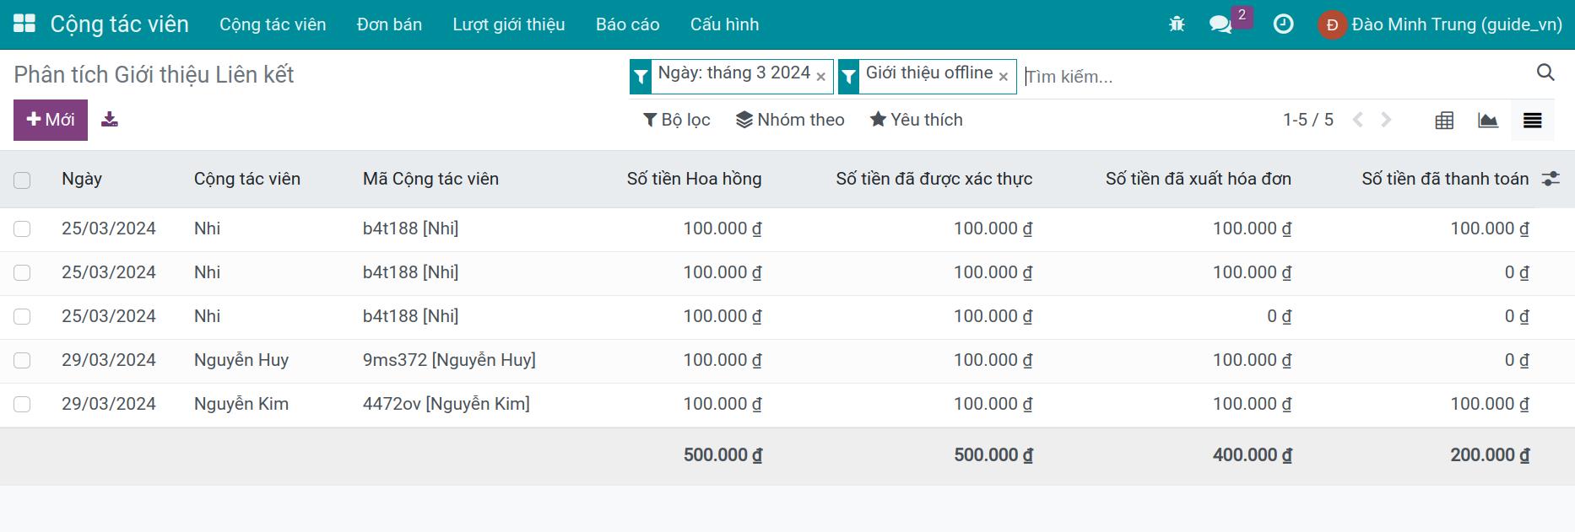This screenshot has height=532, width=1575.
Task: Open the apps grid home menu
Action: point(24,24)
